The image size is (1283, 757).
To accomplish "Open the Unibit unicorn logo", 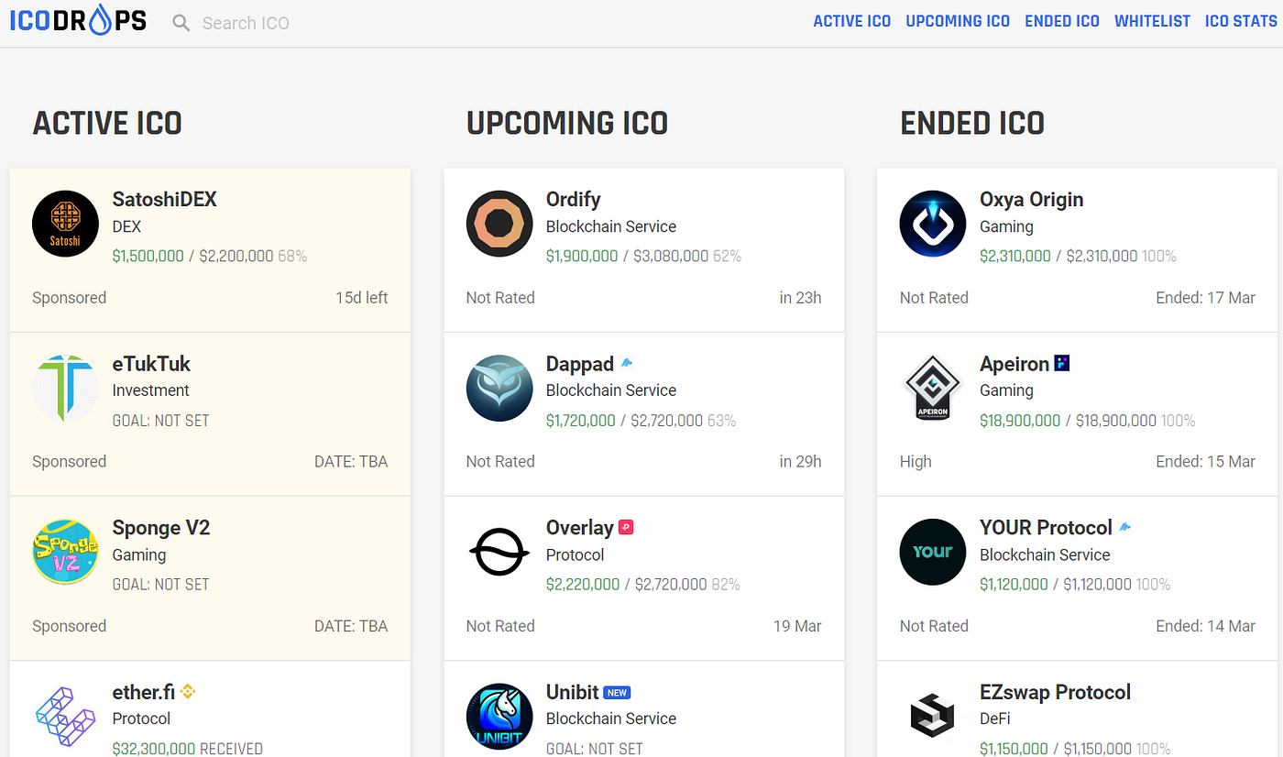I will pyautogui.click(x=499, y=716).
